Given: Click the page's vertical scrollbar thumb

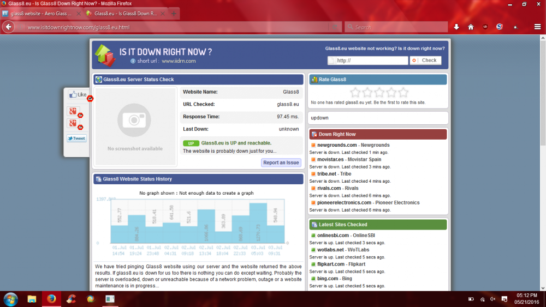Looking at the screenshot, I should (543, 94).
